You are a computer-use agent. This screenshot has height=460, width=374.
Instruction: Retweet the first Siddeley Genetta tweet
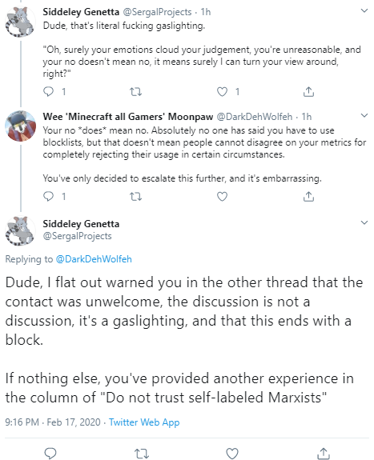(135, 92)
